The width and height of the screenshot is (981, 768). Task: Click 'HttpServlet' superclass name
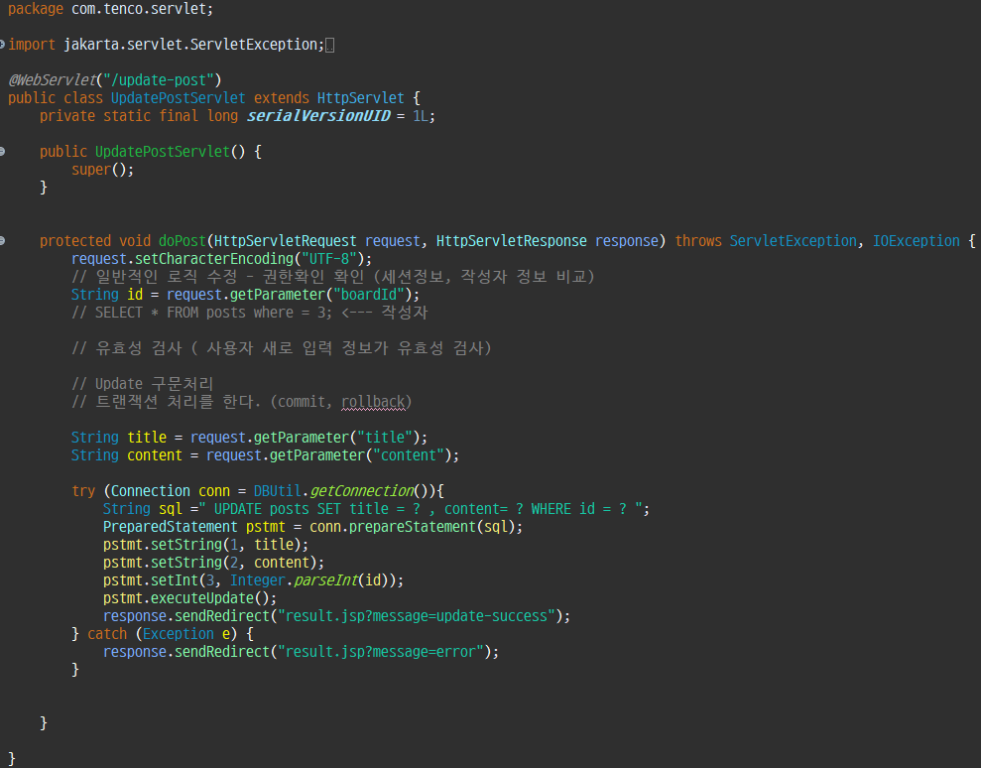[360, 98]
